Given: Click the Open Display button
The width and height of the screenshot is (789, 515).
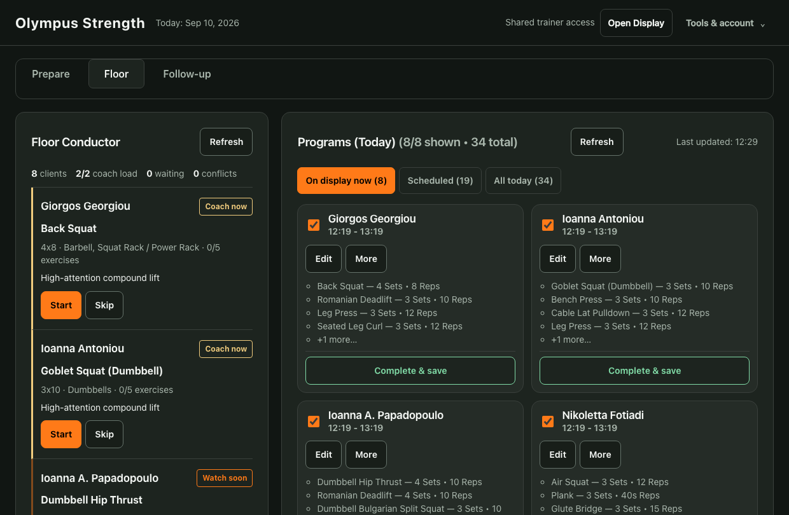Looking at the screenshot, I should coord(636,23).
